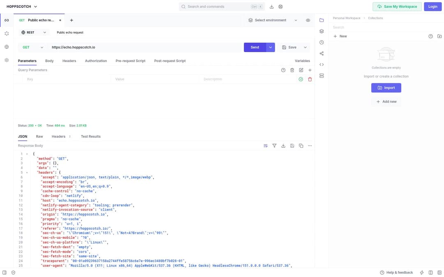Open the REST protocol dropdown
This screenshot has height=277, width=444.
pyautogui.click(x=34, y=32)
